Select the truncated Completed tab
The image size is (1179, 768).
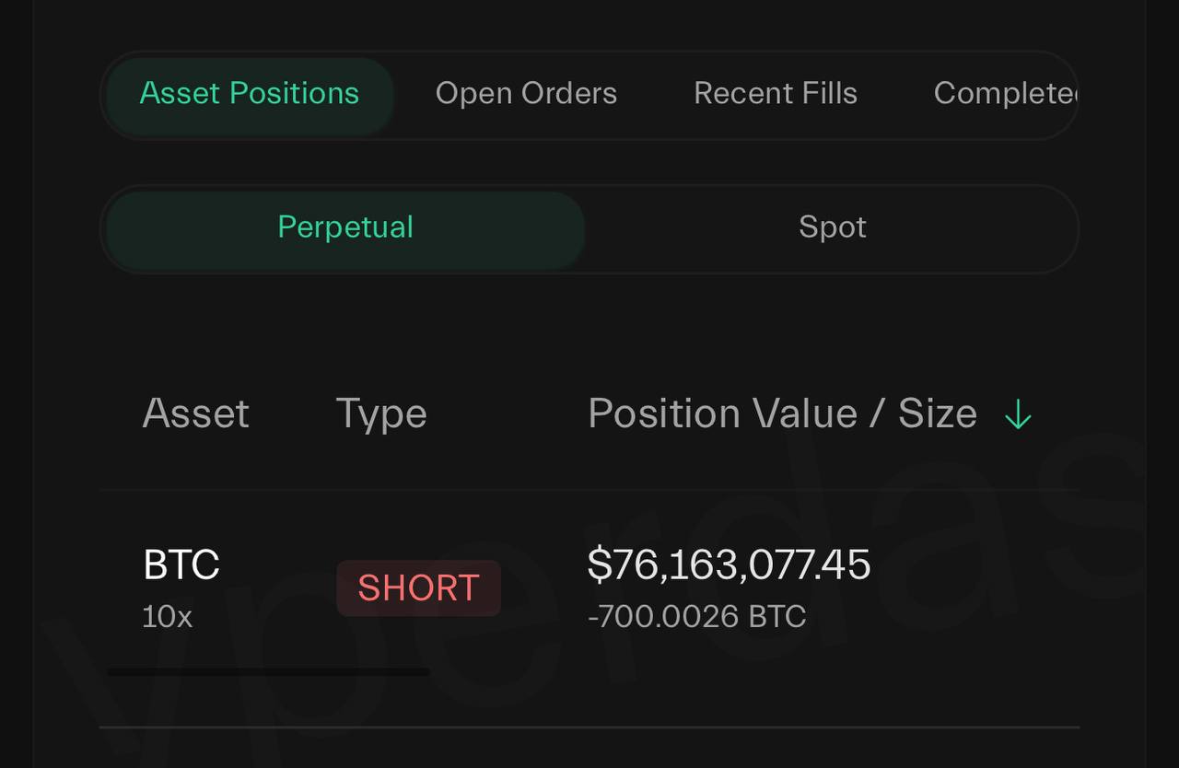1004,94
